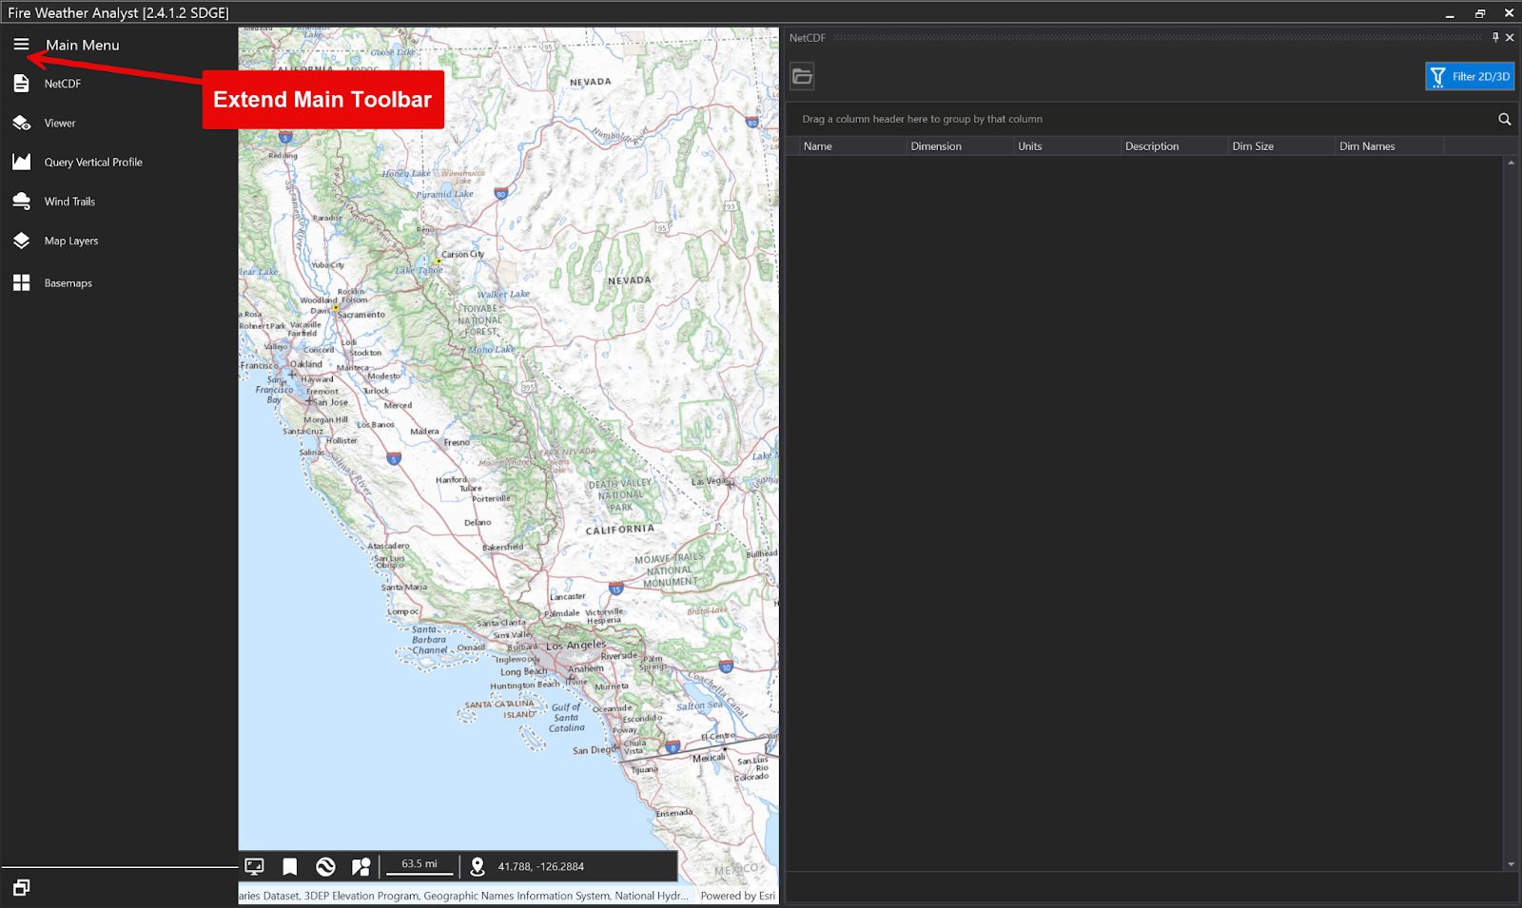Click the Wind Trails cloud icon
The image size is (1522, 908).
(21, 201)
